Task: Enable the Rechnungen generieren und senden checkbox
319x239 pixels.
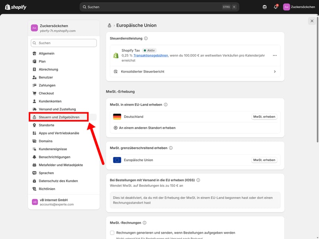Action: pyautogui.click(x=112, y=233)
